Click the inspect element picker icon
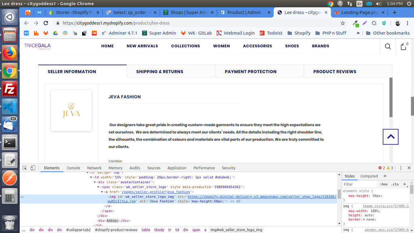The height and width of the screenshot is (233, 414). [x=25, y=168]
